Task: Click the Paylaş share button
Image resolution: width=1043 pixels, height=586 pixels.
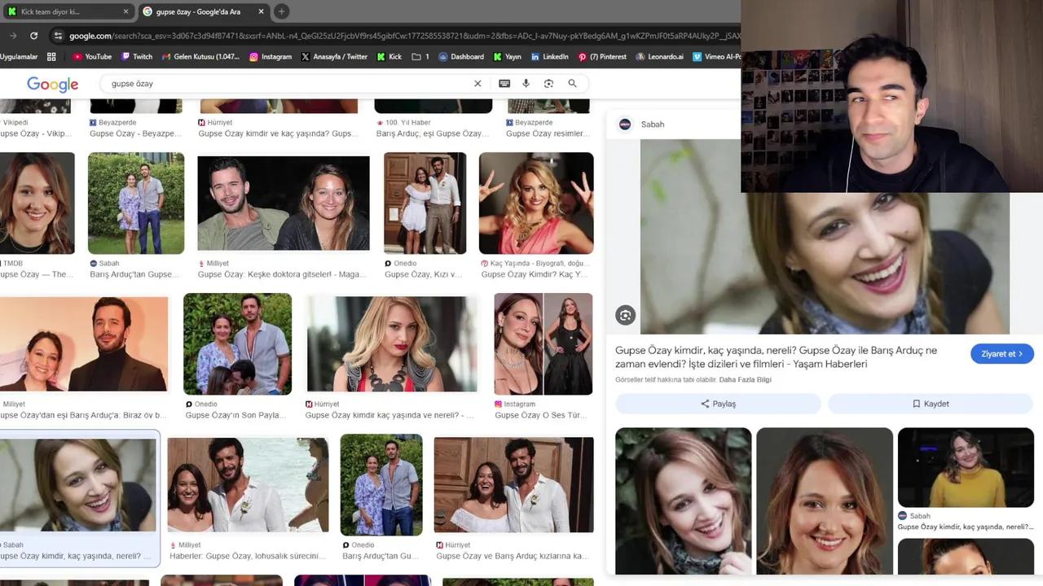Action: (718, 404)
